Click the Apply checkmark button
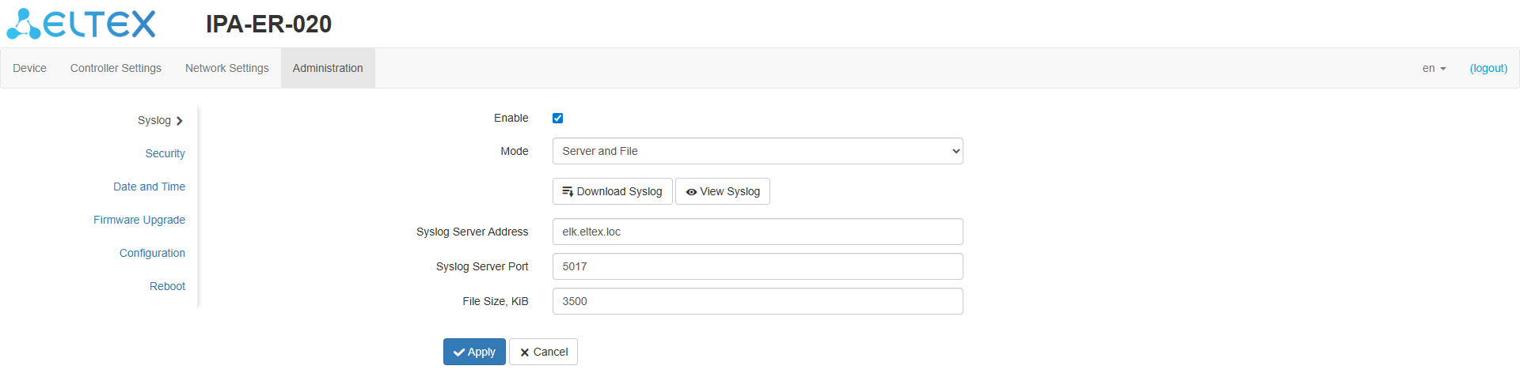Viewport: 1520px width, 377px height. pyautogui.click(x=474, y=352)
